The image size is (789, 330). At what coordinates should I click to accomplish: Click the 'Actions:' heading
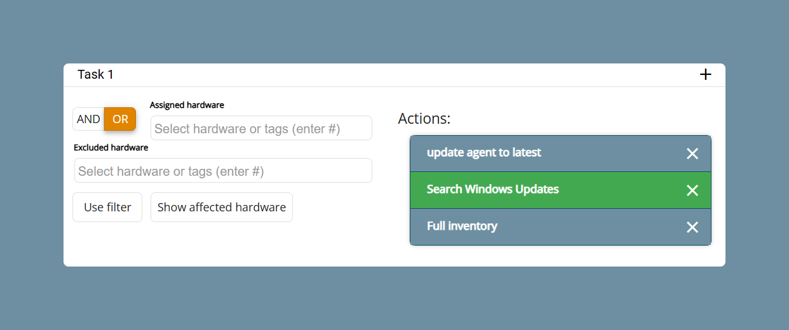click(x=424, y=119)
